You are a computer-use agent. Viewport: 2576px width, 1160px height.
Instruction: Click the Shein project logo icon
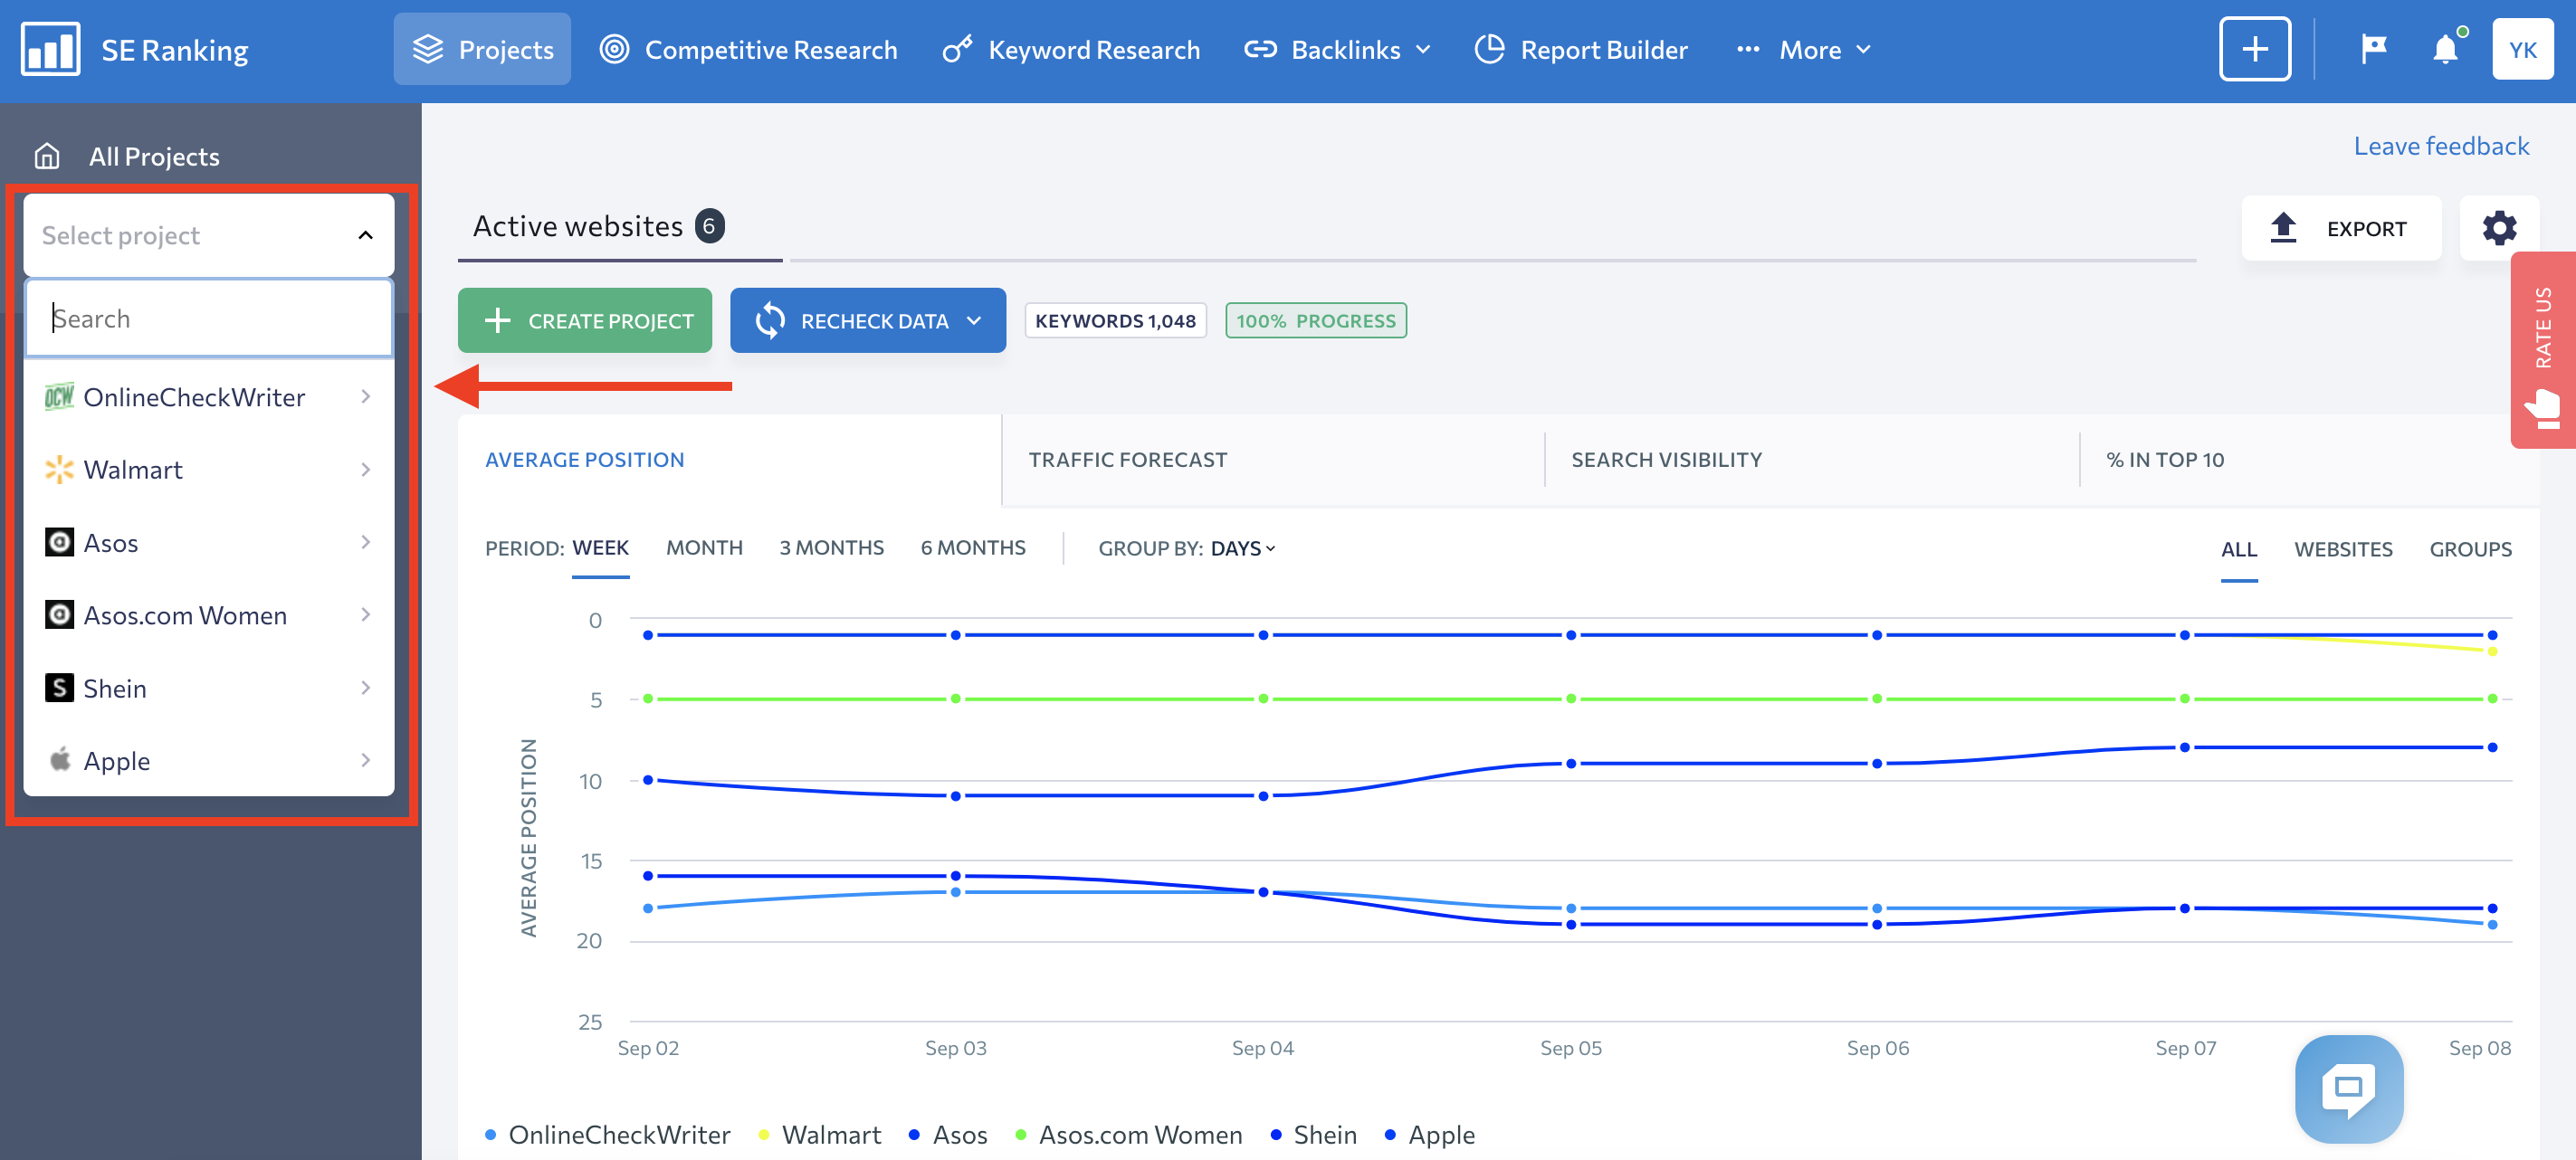click(x=60, y=688)
